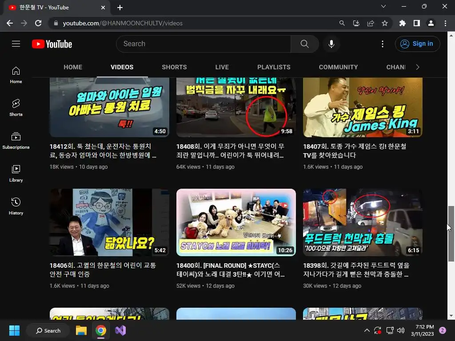Open tab search dropdown arrow
Screen dimensions: 455x341
point(383,6)
